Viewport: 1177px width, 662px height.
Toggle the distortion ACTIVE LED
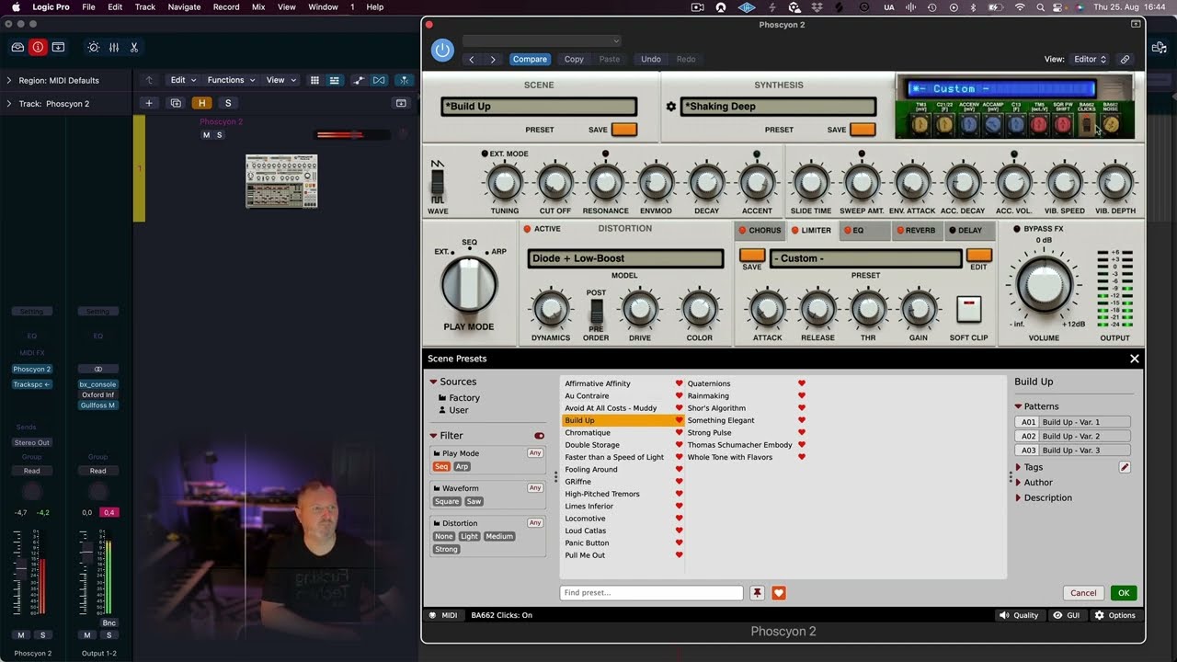click(528, 229)
